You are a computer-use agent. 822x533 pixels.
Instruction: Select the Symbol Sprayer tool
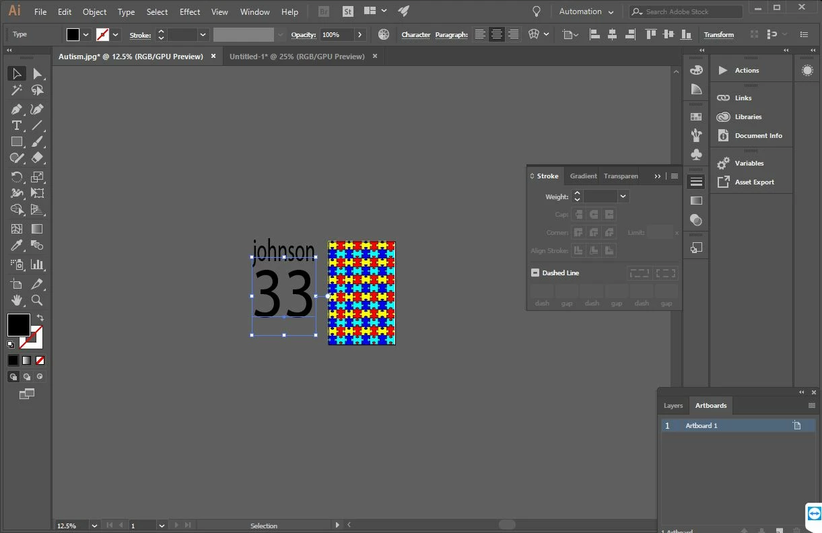[x=17, y=264]
